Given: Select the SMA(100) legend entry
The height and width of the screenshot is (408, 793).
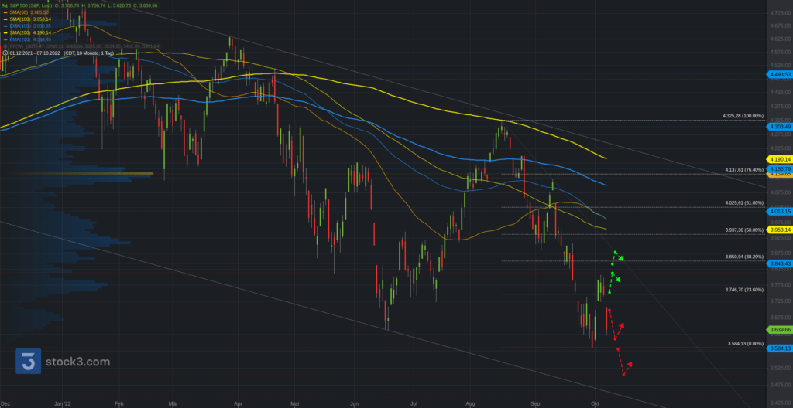Looking at the screenshot, I should click(30, 19).
